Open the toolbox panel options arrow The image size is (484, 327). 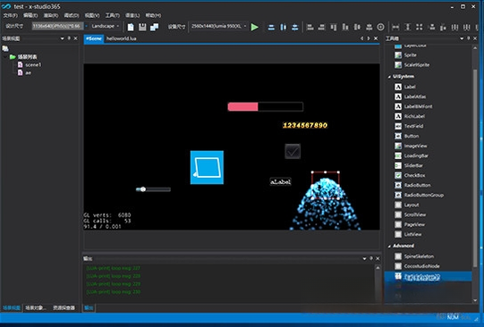tap(462, 38)
